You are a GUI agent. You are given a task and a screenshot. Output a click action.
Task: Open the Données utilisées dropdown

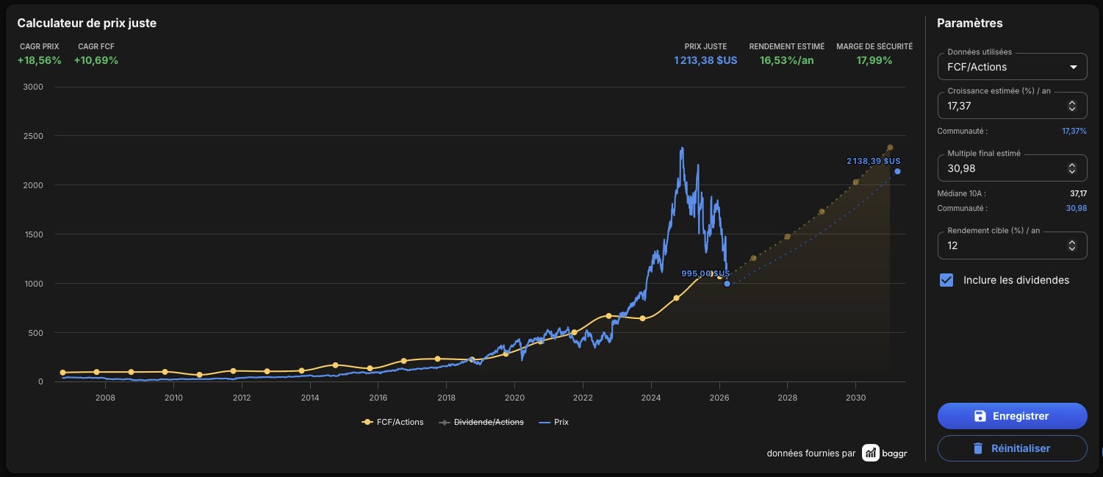[1012, 67]
